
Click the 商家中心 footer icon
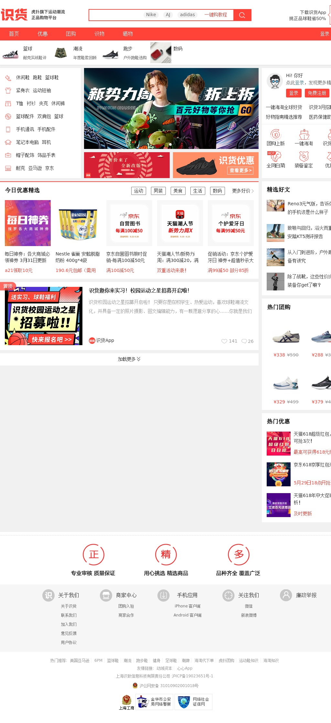coord(106,595)
